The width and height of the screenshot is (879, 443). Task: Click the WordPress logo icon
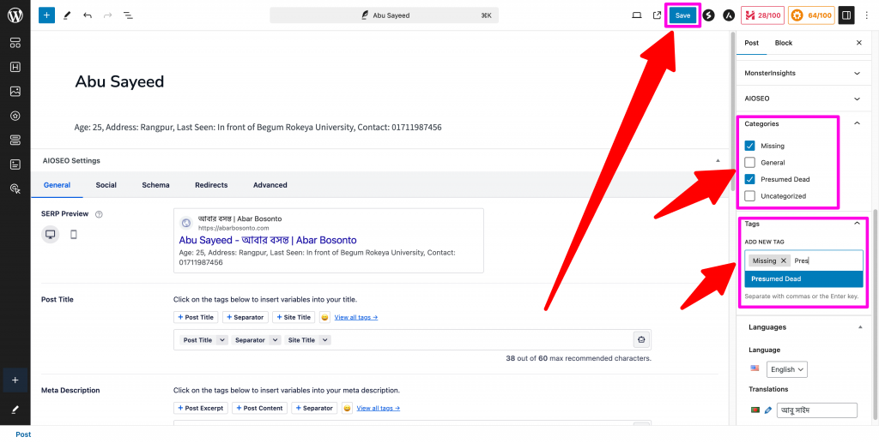click(15, 15)
